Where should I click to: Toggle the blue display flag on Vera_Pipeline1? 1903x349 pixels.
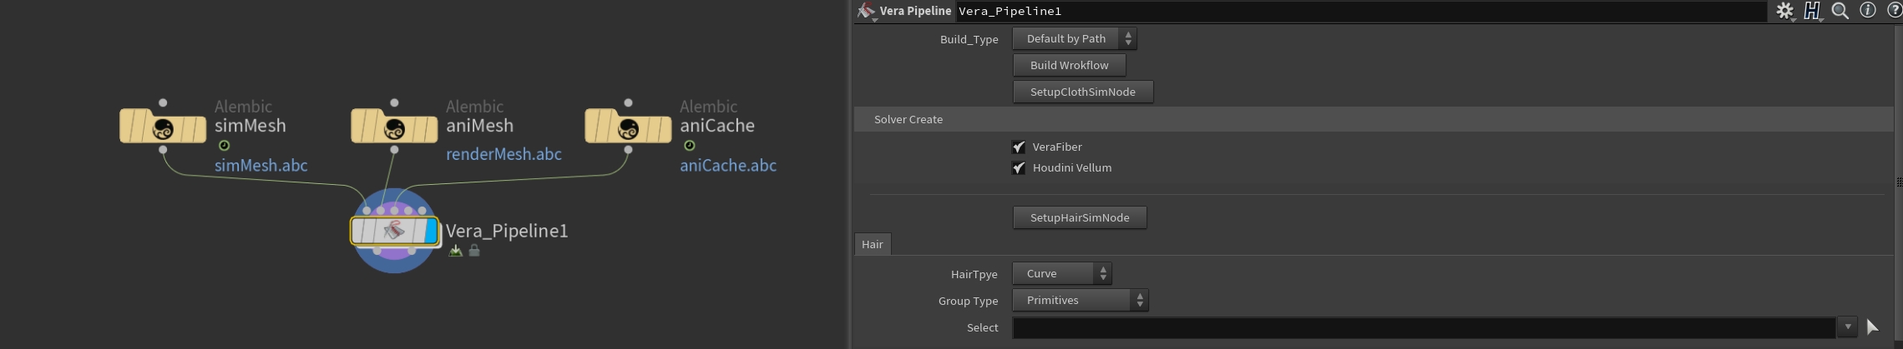point(431,231)
